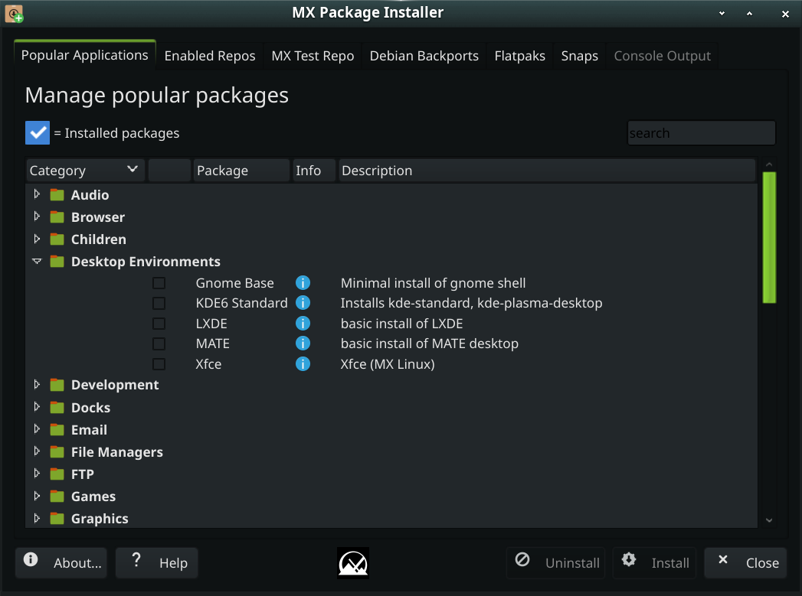Click the FTP folder icon
This screenshot has width=802, height=596.
tap(57, 474)
